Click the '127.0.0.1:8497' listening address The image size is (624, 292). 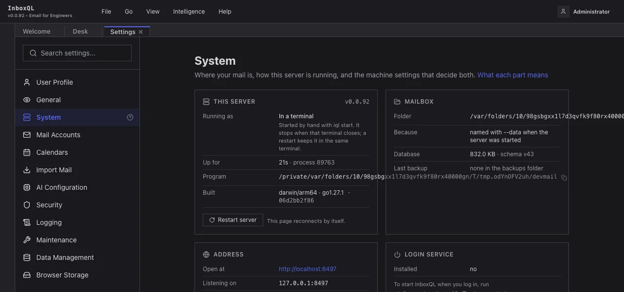pyautogui.click(x=303, y=283)
